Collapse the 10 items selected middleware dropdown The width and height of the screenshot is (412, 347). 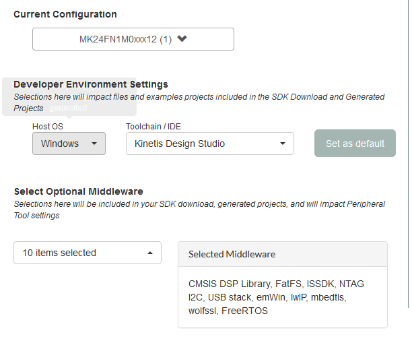[x=88, y=253]
